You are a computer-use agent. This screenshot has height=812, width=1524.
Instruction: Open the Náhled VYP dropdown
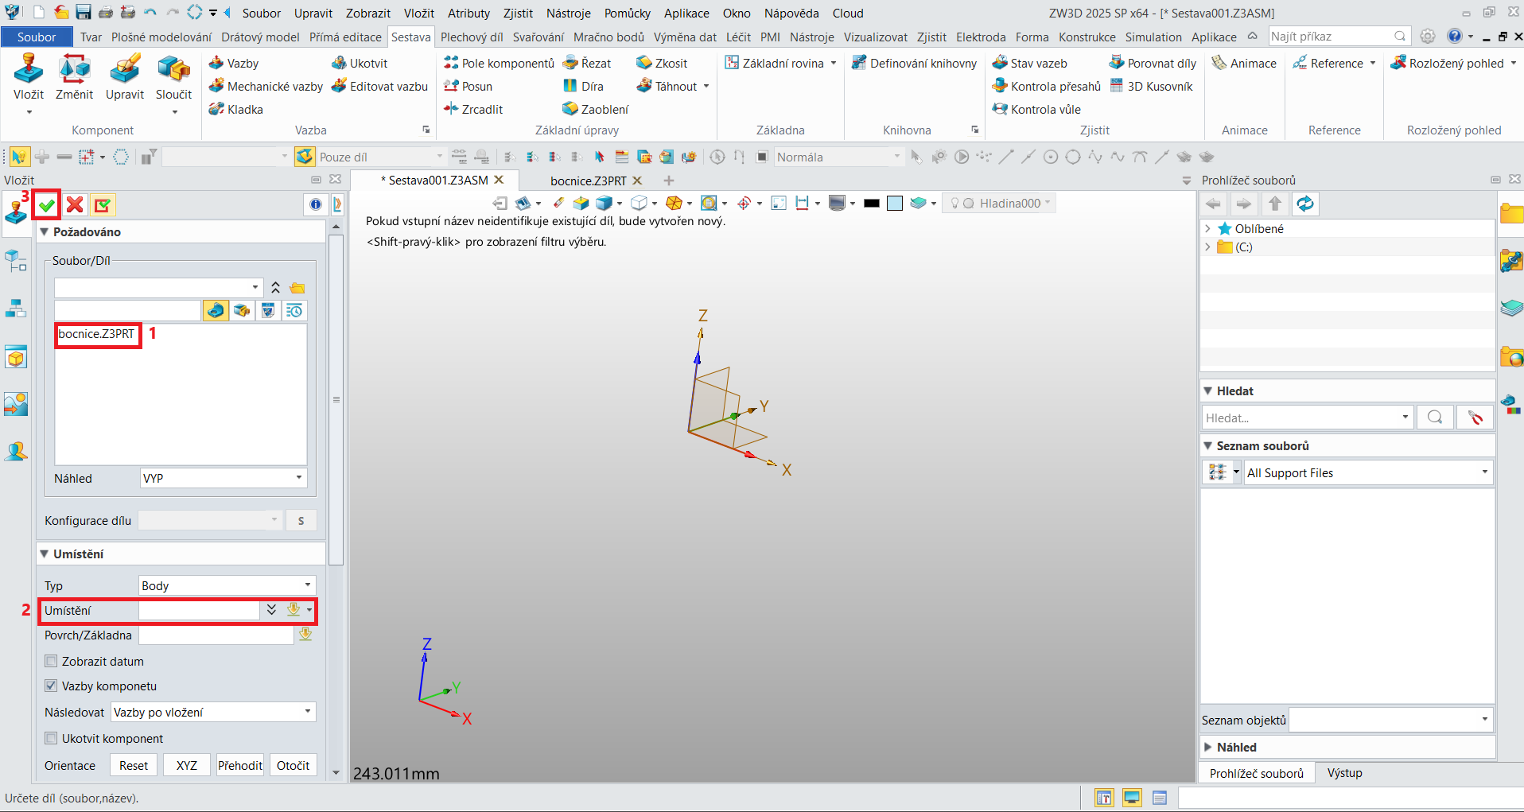tap(222, 478)
